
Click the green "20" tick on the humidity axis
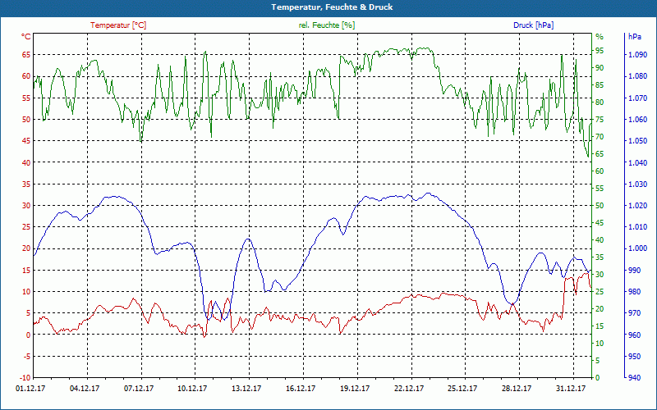point(600,309)
